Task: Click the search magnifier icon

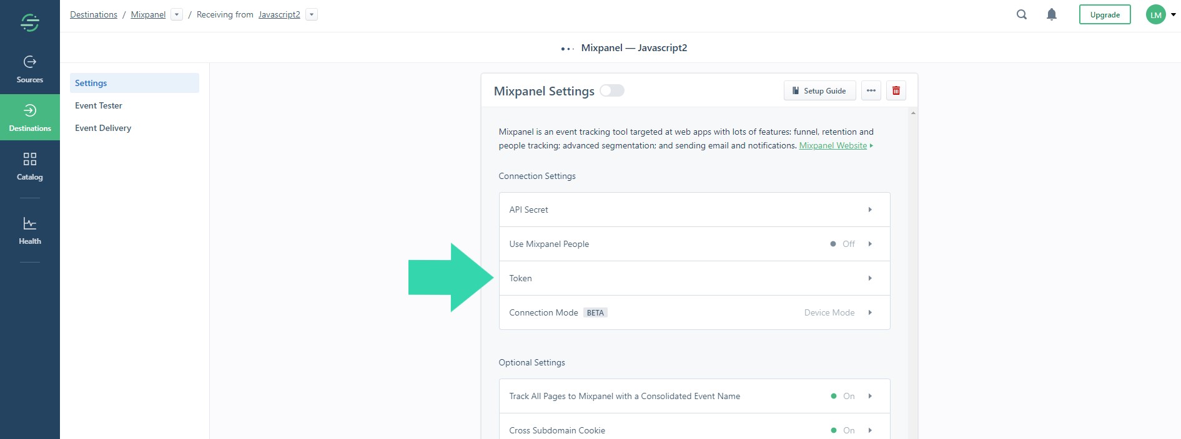Action: pyautogui.click(x=1022, y=14)
